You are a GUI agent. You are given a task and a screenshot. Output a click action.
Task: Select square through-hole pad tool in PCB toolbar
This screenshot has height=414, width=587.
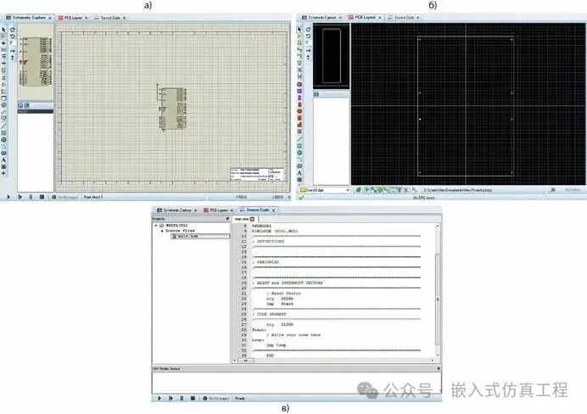(299, 91)
